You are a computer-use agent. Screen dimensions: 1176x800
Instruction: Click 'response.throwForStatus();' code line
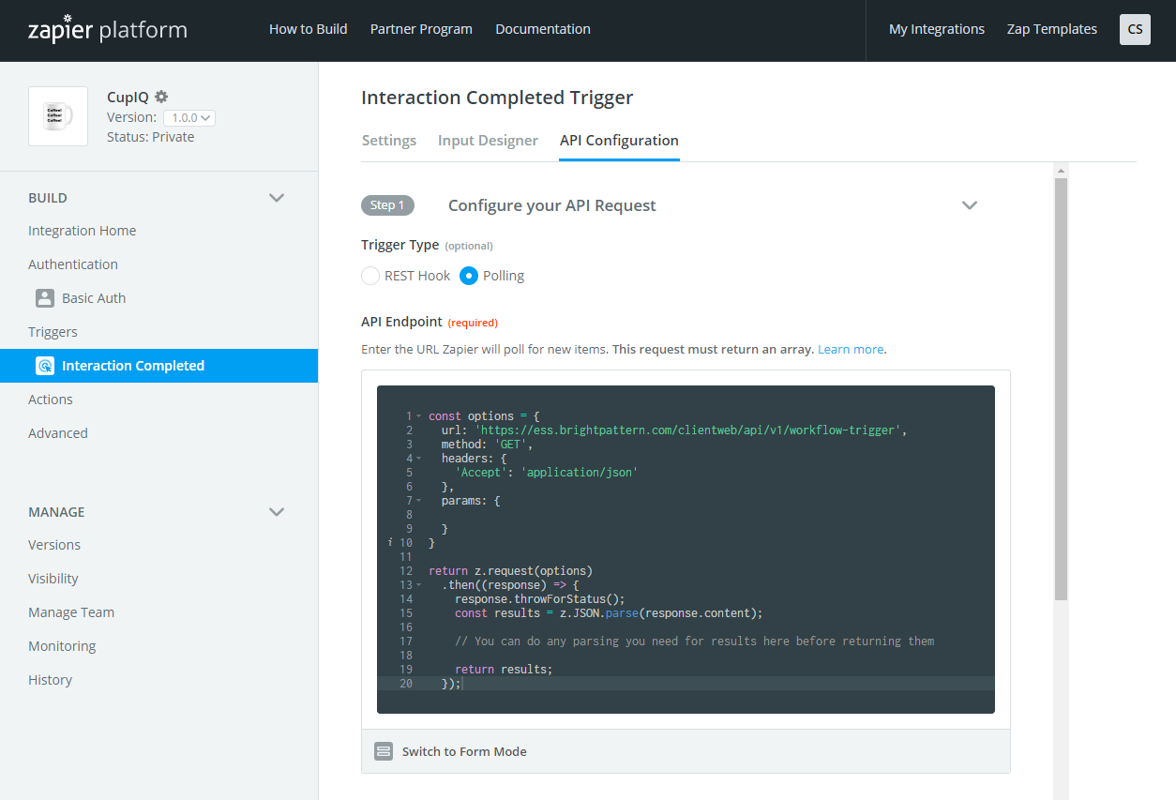[539, 599]
